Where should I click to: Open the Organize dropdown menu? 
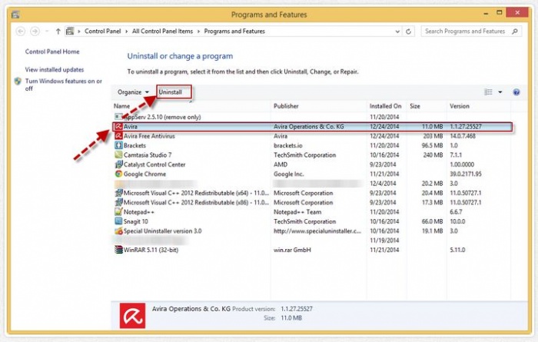coord(133,92)
